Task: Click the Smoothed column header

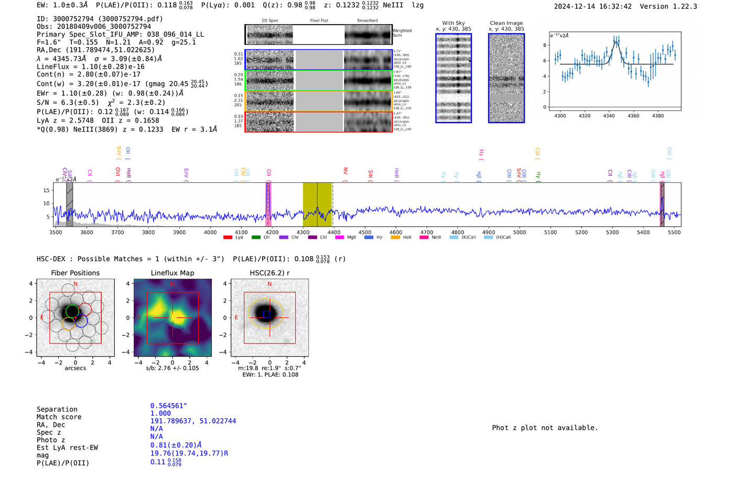Action: 367,21
